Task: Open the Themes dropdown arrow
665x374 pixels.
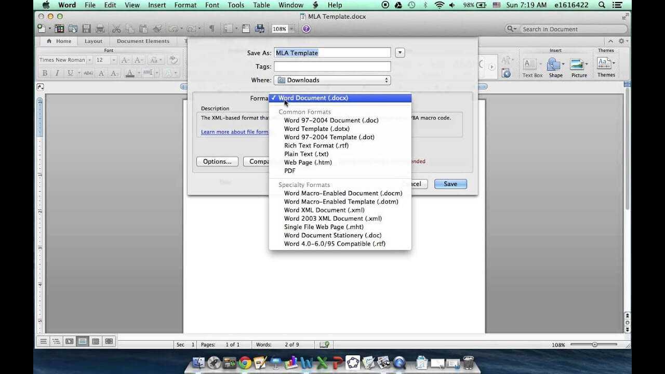Action: pyautogui.click(x=614, y=63)
